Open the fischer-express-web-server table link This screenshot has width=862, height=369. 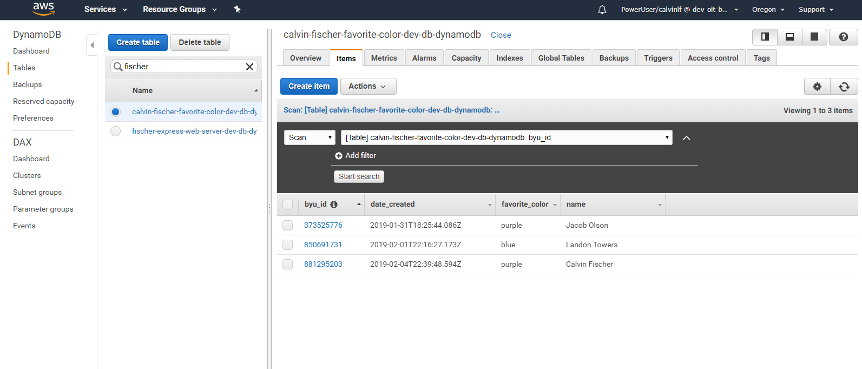194,131
